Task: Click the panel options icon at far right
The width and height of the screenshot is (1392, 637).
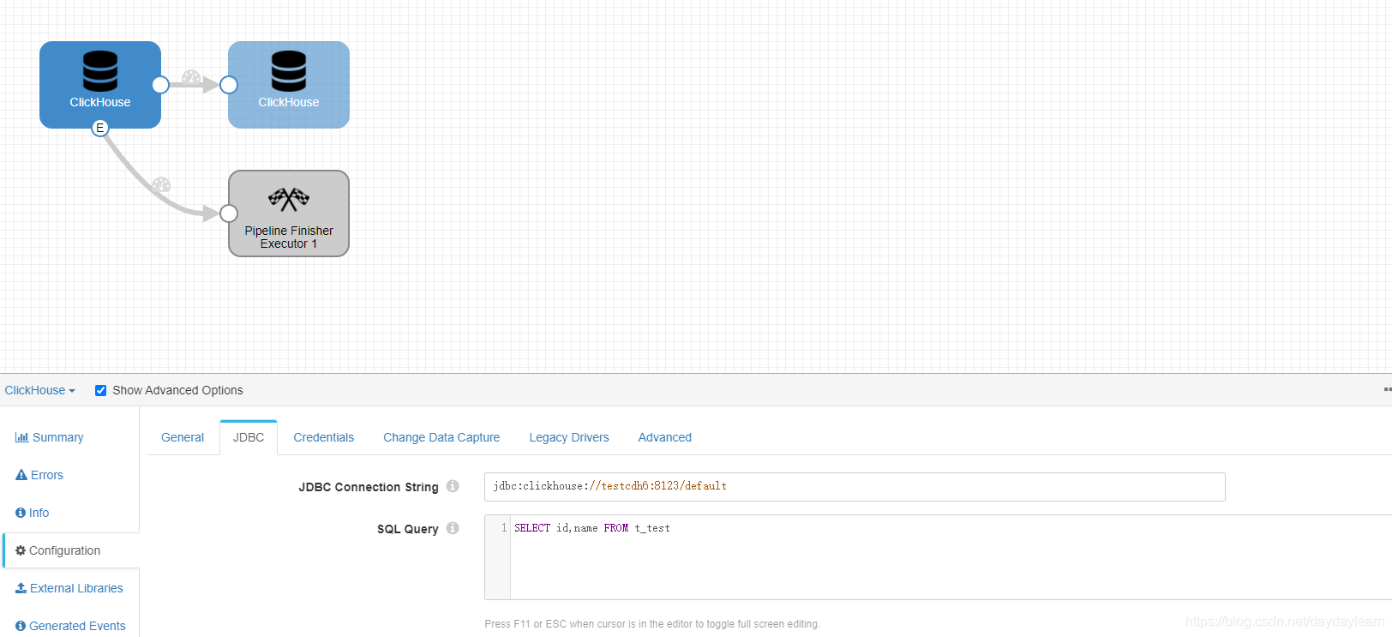Action: click(x=1387, y=389)
